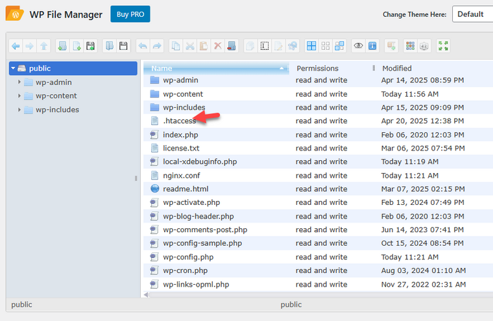The width and height of the screenshot is (493, 321).
Task: Select the .htaccess file
Action: (319, 121)
